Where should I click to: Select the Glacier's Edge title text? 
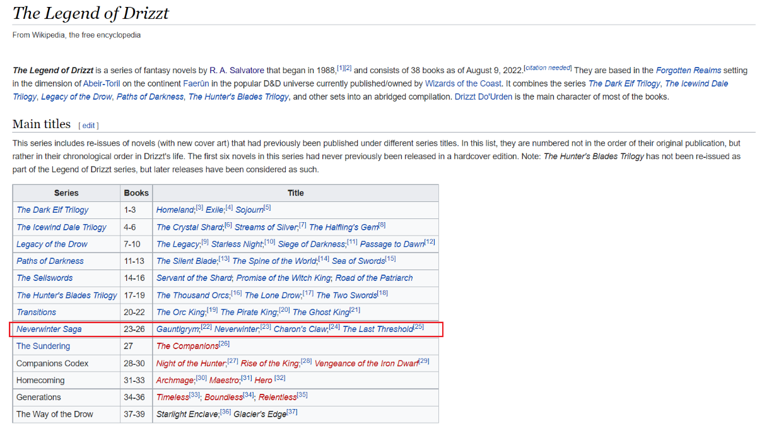coord(260,414)
